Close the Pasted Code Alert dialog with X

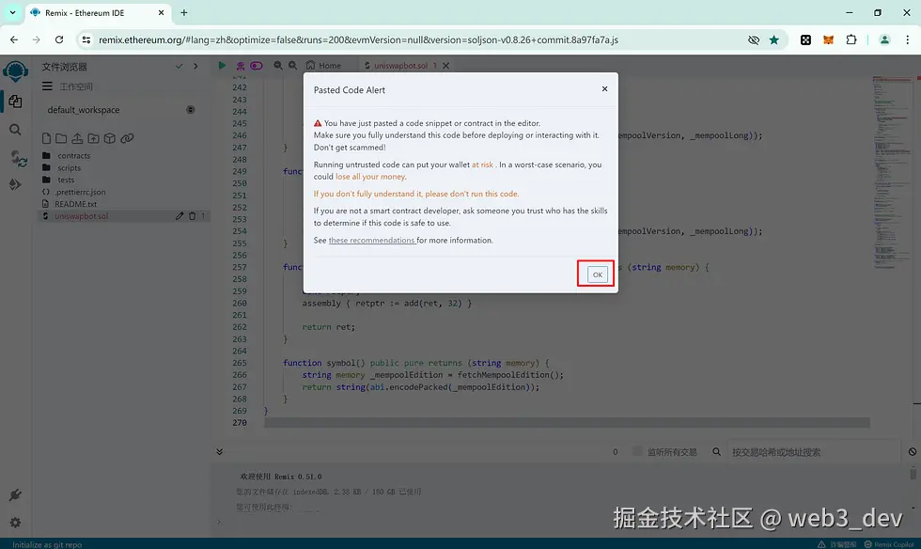click(x=604, y=88)
